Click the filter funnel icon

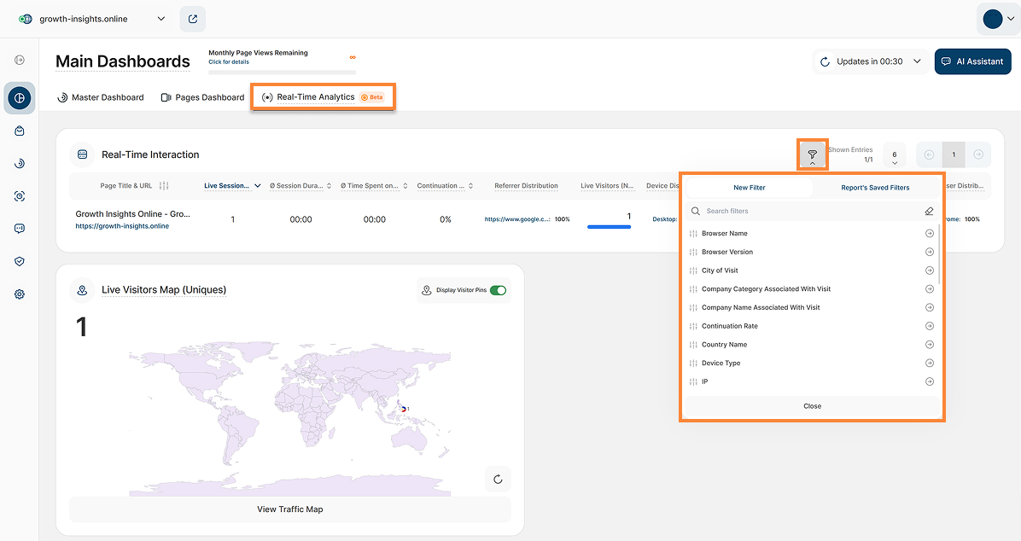tap(812, 154)
